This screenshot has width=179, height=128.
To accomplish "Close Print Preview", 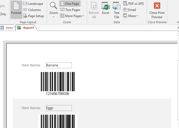I will [x=157, y=10].
